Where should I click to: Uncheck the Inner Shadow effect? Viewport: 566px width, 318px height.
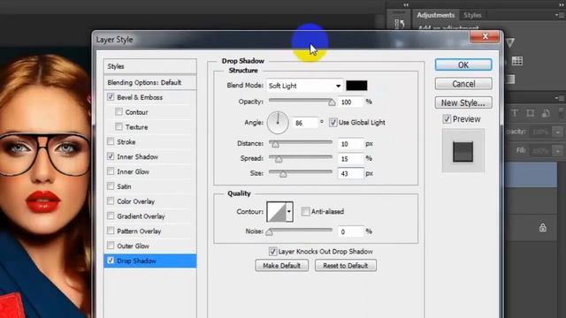point(111,156)
